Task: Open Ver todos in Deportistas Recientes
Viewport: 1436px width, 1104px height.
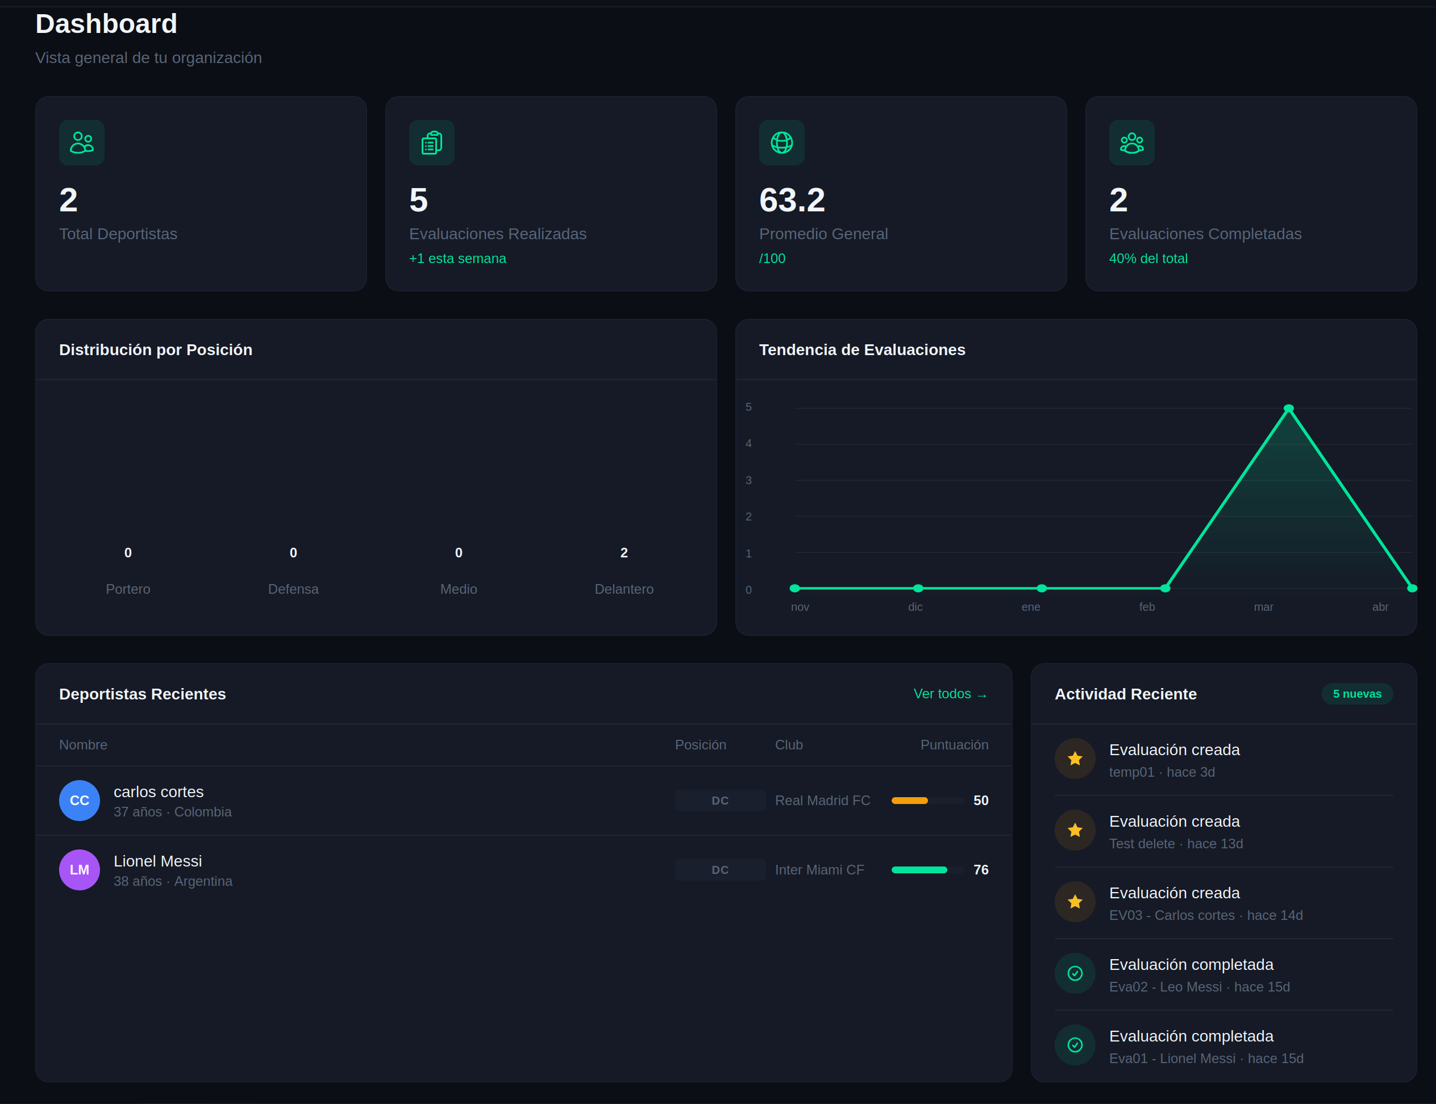Action: pos(950,694)
